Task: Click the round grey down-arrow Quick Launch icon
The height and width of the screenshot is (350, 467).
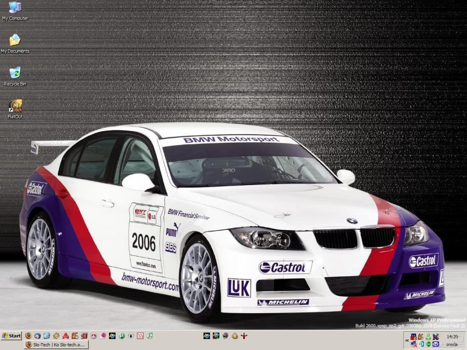Action: (x=131, y=336)
